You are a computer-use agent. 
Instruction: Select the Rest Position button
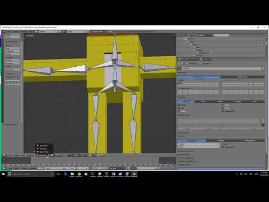click(243, 77)
